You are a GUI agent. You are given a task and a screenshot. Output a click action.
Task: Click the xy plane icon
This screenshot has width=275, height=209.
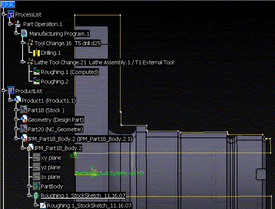(36, 158)
